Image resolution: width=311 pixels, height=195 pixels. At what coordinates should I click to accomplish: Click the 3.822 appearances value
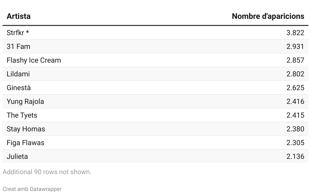(x=295, y=33)
